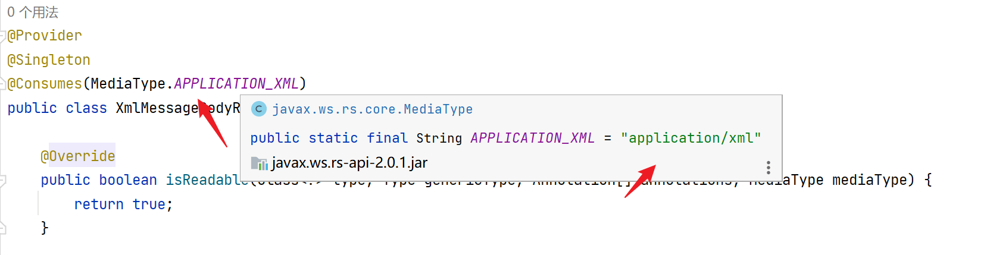Viewport: 987px width, 255px height.
Task: Collapse fold marker beside isReadable method
Action: coord(3,181)
